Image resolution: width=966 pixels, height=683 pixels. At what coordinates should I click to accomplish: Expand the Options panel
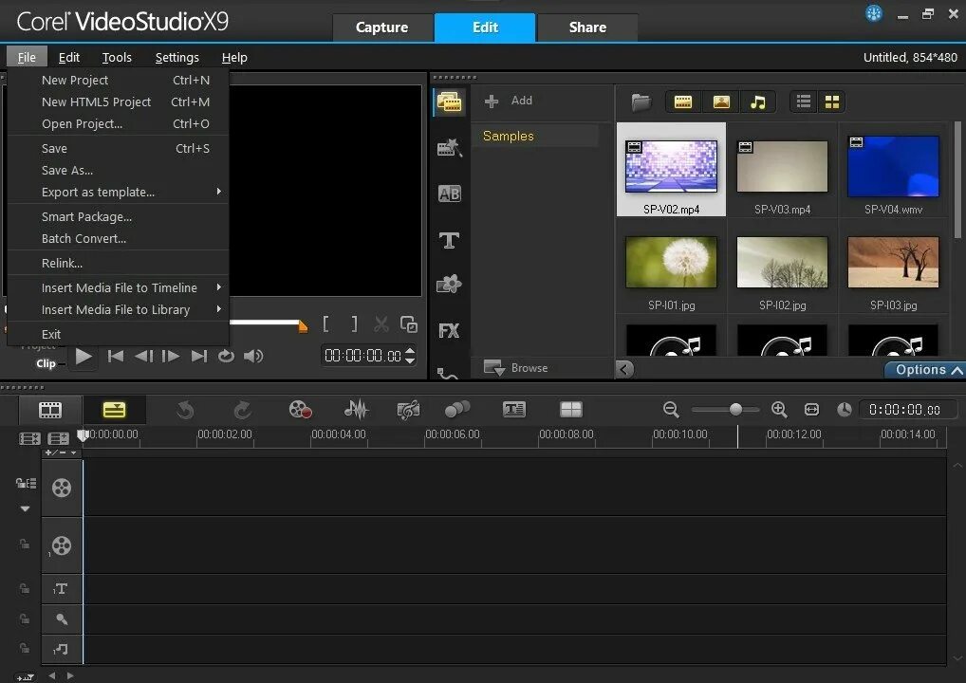[x=926, y=370]
